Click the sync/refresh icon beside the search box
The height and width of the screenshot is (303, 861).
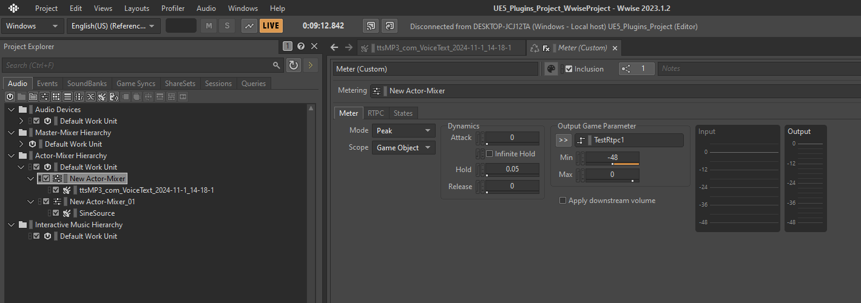coord(294,65)
